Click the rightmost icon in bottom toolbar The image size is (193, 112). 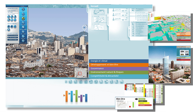[x=121, y=82]
